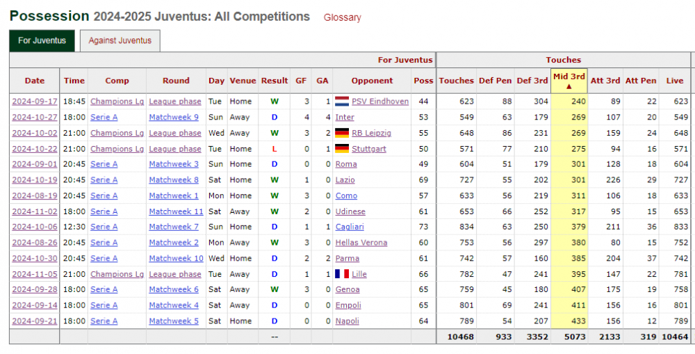Open Matchweek 9 round link

[x=174, y=117]
